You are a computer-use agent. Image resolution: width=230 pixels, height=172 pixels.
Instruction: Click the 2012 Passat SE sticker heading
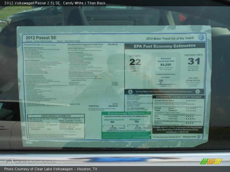click(37, 38)
